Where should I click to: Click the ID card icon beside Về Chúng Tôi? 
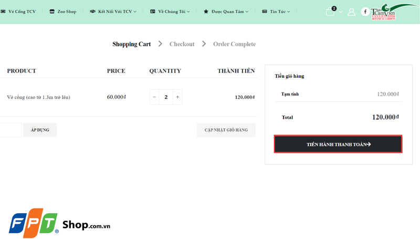point(153,12)
